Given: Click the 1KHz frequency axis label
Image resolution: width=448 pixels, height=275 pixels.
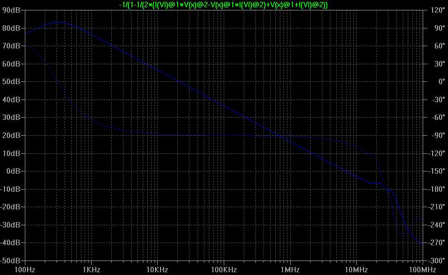Looking at the screenshot, I should pos(91,270).
